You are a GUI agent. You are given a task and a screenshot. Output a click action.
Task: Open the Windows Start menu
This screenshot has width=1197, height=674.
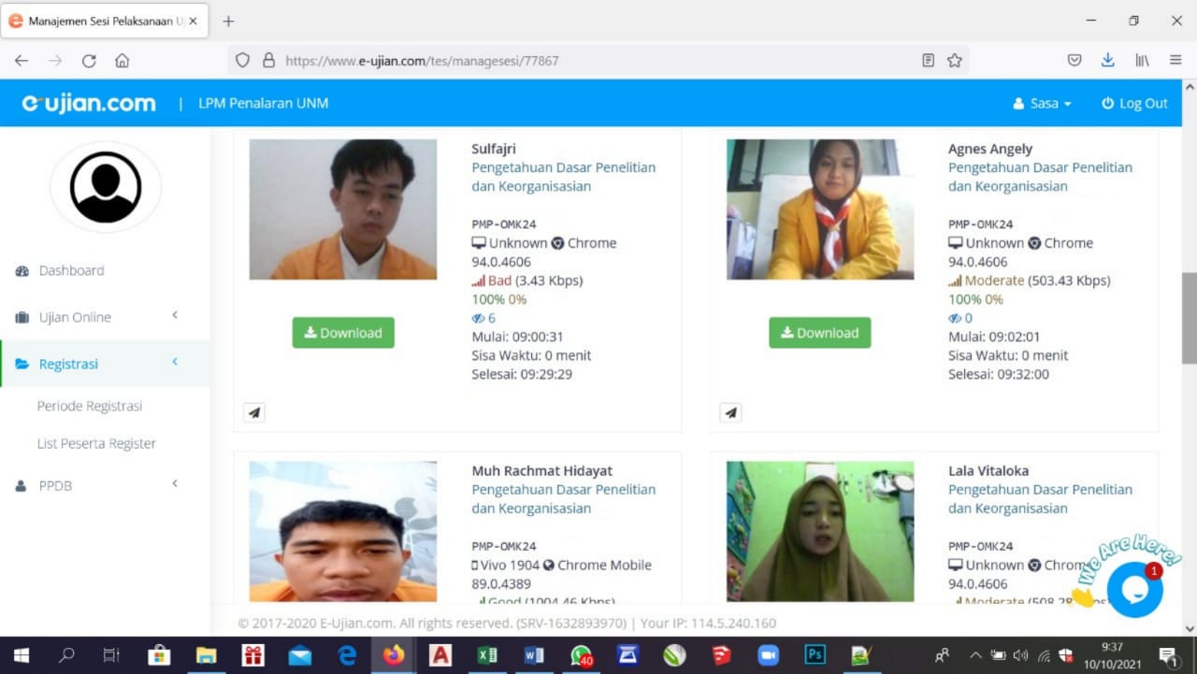(21, 655)
